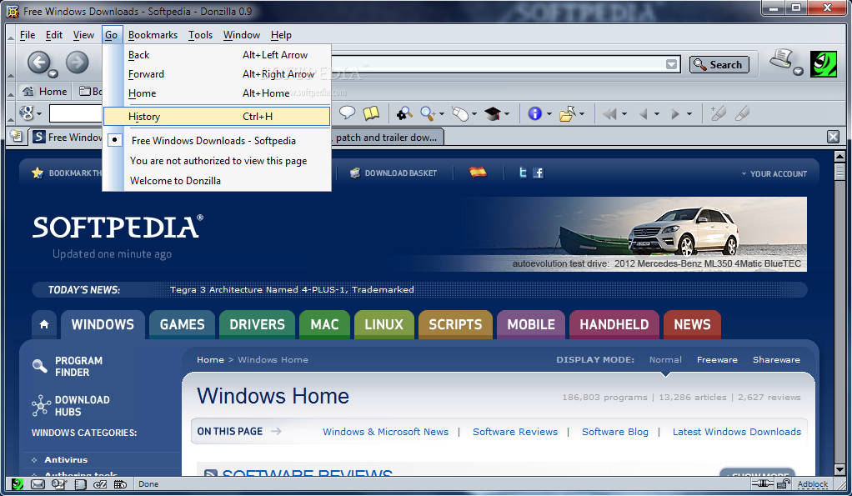Image resolution: width=852 pixels, height=496 pixels.
Task: Open the Back button history dropdown
Action: pyautogui.click(x=53, y=74)
